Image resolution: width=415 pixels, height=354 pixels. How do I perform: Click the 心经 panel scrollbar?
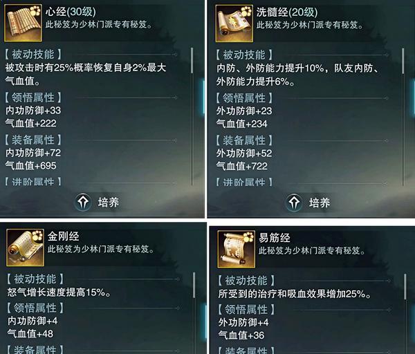pos(192,116)
